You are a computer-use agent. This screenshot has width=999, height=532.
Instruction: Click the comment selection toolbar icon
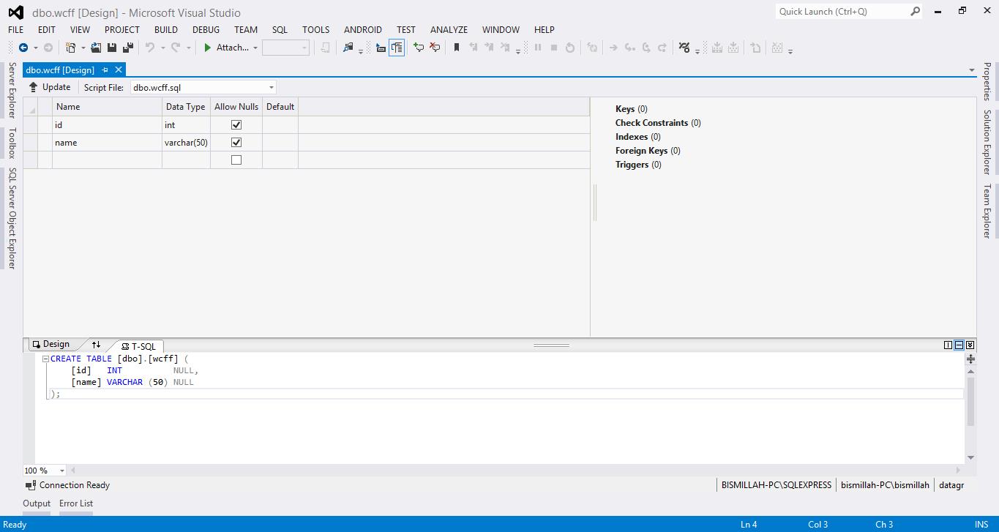tap(419, 48)
